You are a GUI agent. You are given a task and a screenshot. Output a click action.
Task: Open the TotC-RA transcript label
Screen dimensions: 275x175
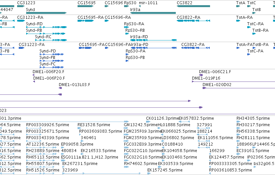pos(255,24)
